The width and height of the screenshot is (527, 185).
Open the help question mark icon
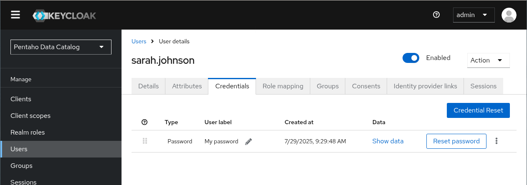(x=436, y=15)
